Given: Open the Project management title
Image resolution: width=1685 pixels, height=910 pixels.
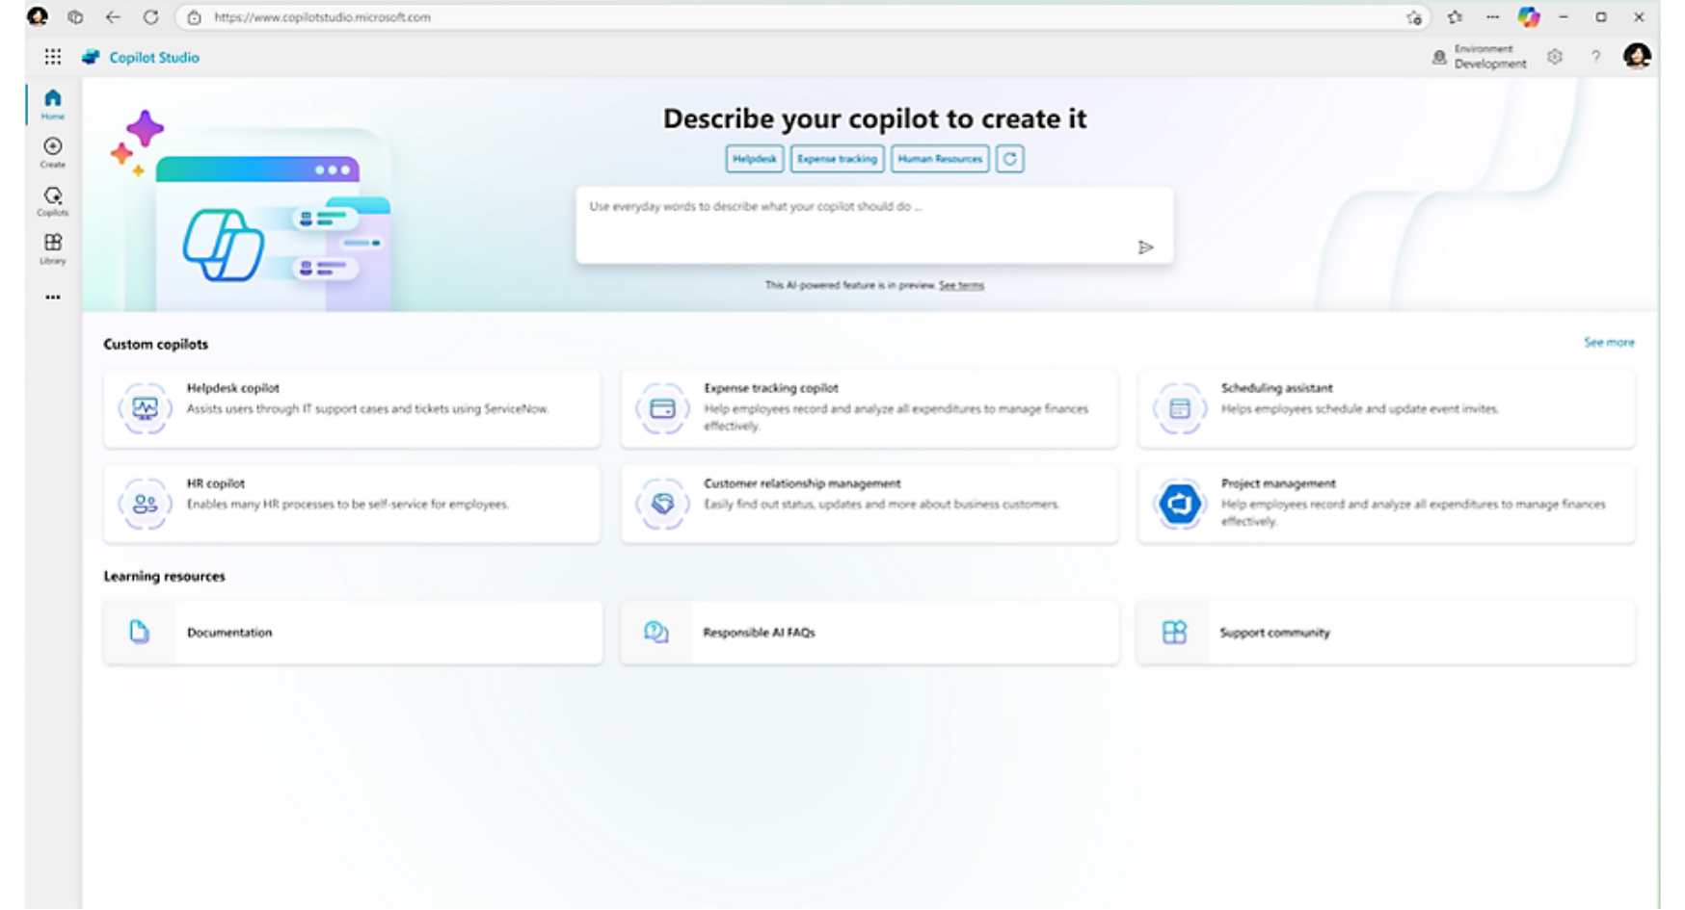Looking at the screenshot, I should (1278, 483).
